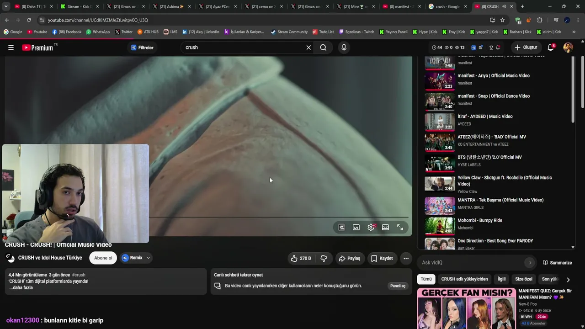Open the Chrome extensions puzzle icon
The width and height of the screenshot is (585, 329).
pos(540,20)
